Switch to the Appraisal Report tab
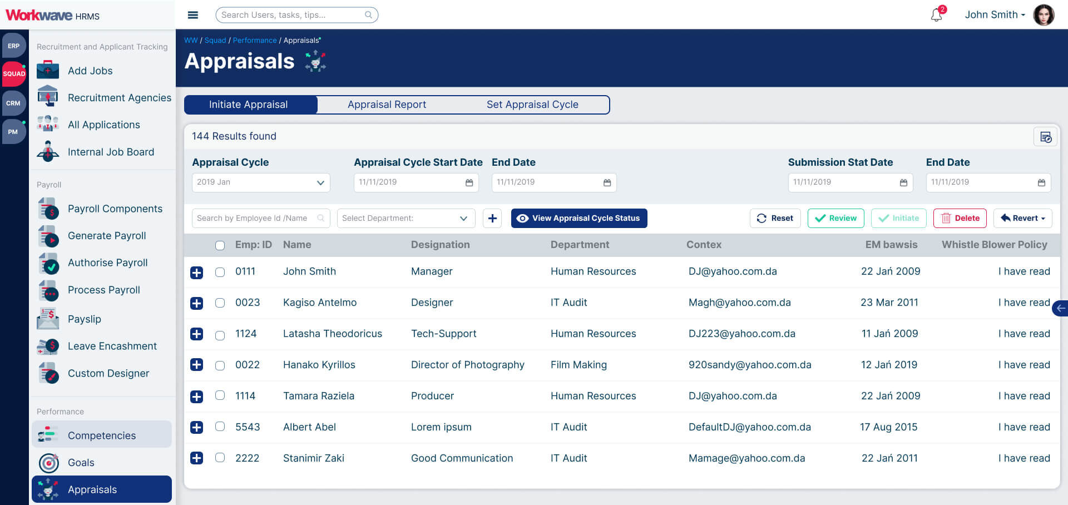Screen dimensions: 1068x505 coord(387,105)
